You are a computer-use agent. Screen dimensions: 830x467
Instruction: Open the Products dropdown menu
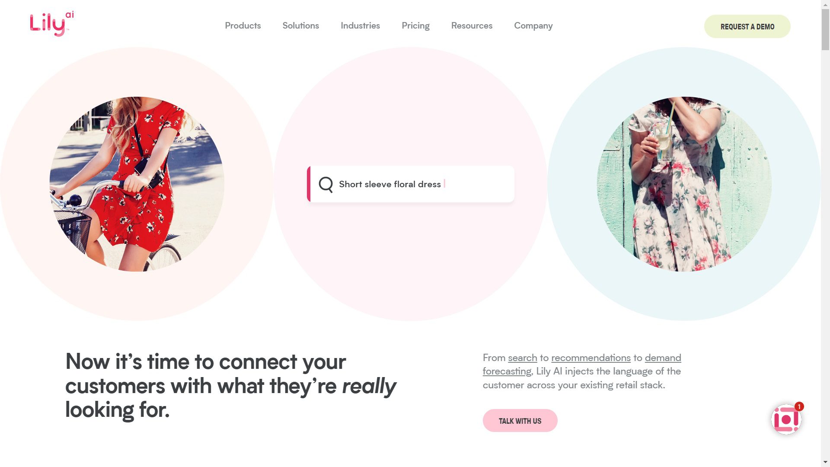(x=243, y=26)
